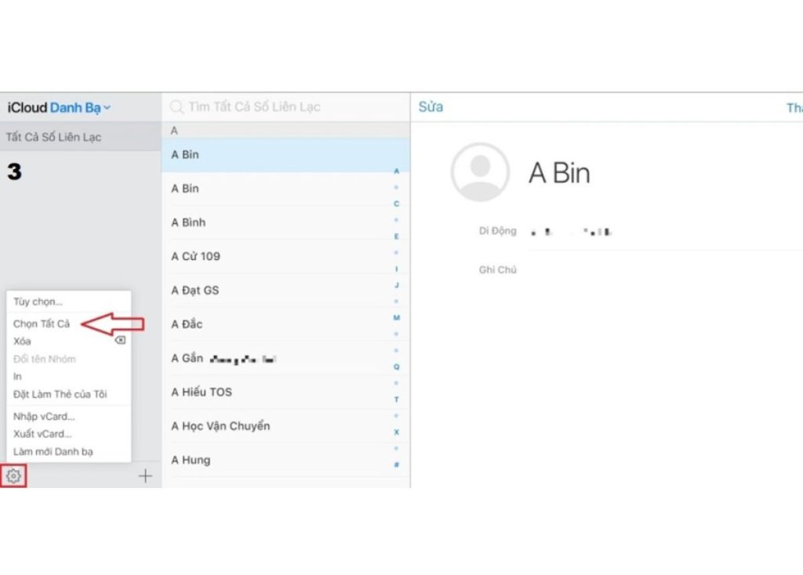
Task: Select Nhập vCard... menu entry
Action: tap(44, 417)
